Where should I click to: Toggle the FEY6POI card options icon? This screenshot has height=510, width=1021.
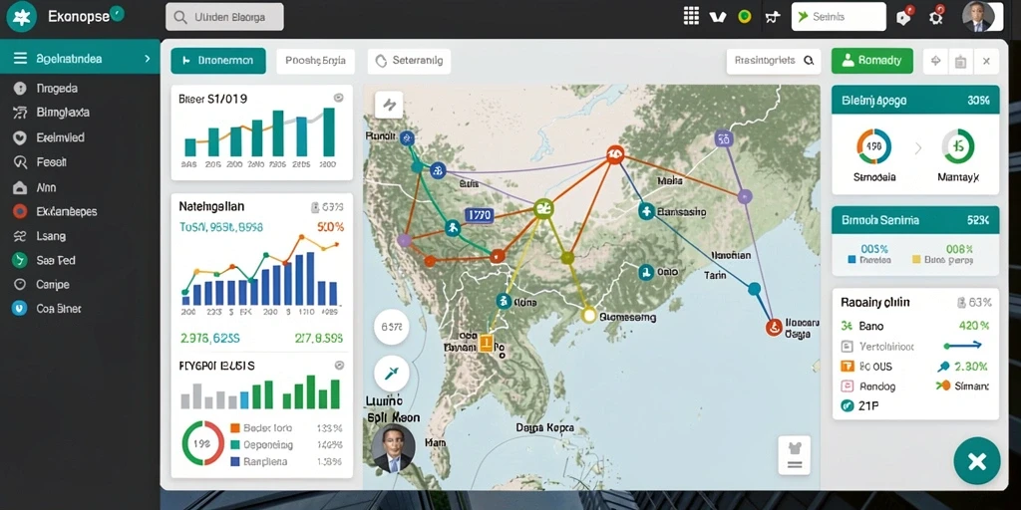pyautogui.click(x=339, y=366)
